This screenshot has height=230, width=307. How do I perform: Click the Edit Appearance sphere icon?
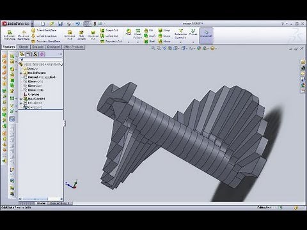pos(198,49)
